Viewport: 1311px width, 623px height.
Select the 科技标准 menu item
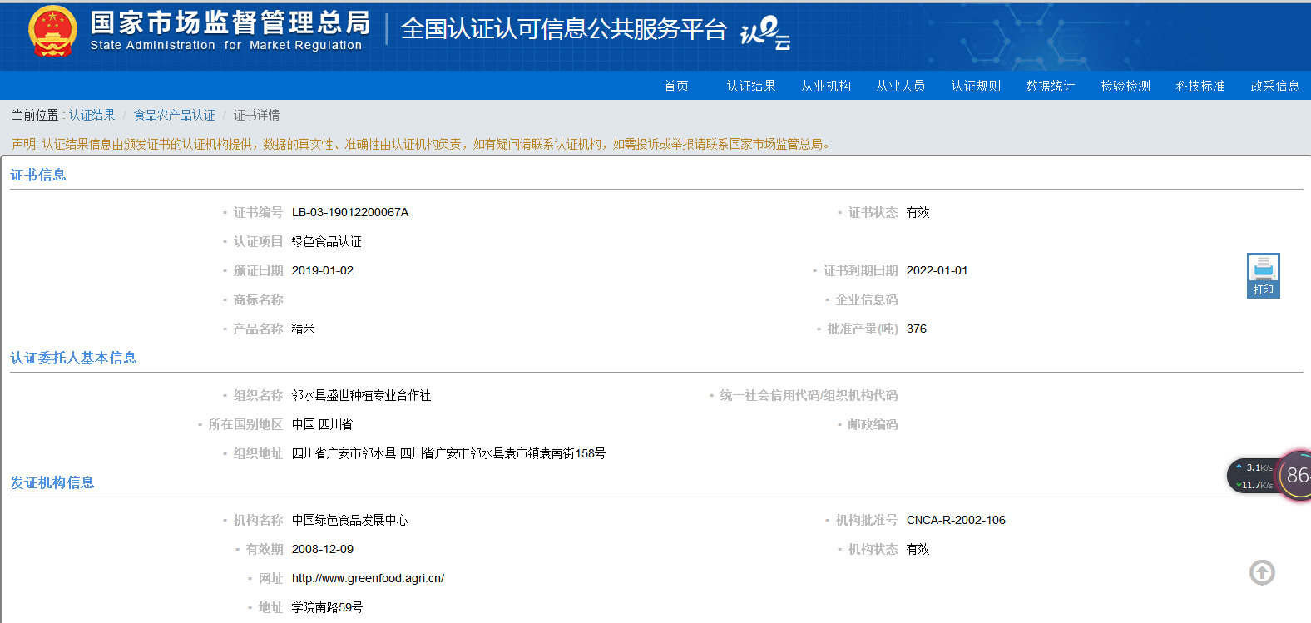[x=1200, y=86]
